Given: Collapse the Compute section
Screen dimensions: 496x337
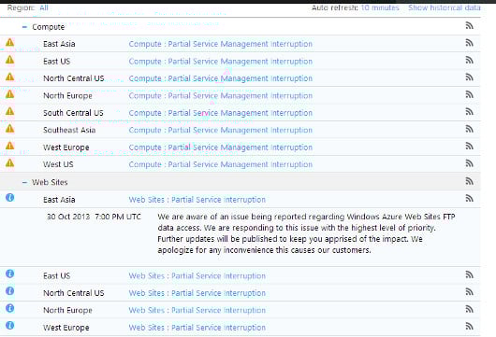Looking at the screenshot, I should pyautogui.click(x=25, y=27).
